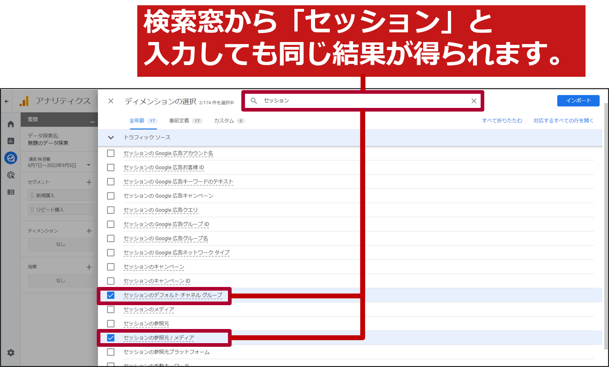Click the 無題のデータ探索 name field

[48, 143]
